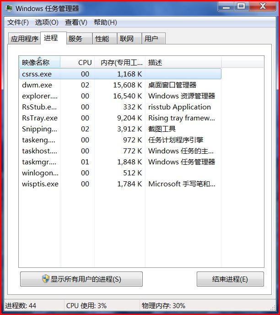Viewport: 280px width, 315px height.
Task: Open the 帮助(H) menu
Action: (x=105, y=22)
